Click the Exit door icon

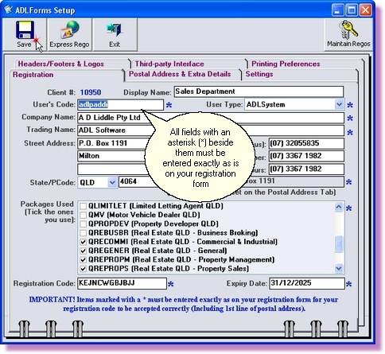[115, 29]
